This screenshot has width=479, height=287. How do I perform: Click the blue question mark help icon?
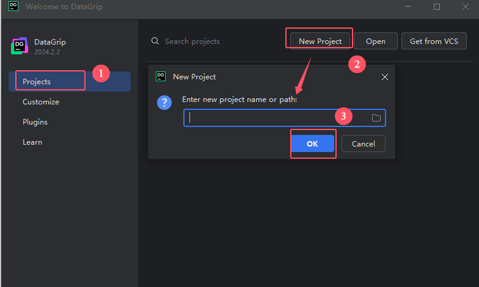pos(164,103)
